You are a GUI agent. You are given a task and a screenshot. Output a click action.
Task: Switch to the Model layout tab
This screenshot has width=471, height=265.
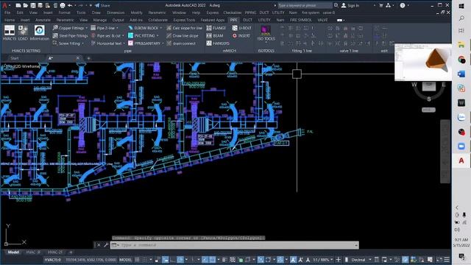click(13, 252)
